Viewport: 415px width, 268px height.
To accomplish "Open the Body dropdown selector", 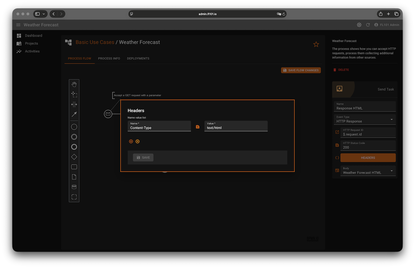I will coord(368,171).
